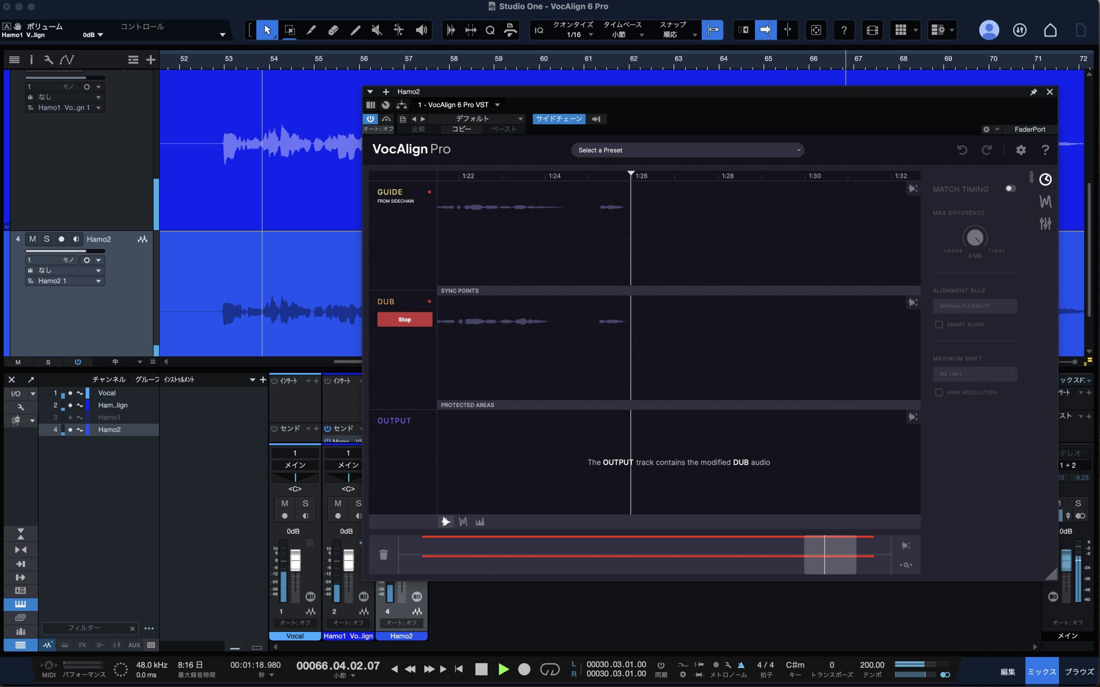Select Hamo2 channel in list

click(98, 429)
